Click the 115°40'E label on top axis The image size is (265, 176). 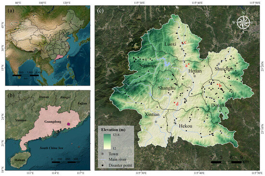click(x=198, y=2)
